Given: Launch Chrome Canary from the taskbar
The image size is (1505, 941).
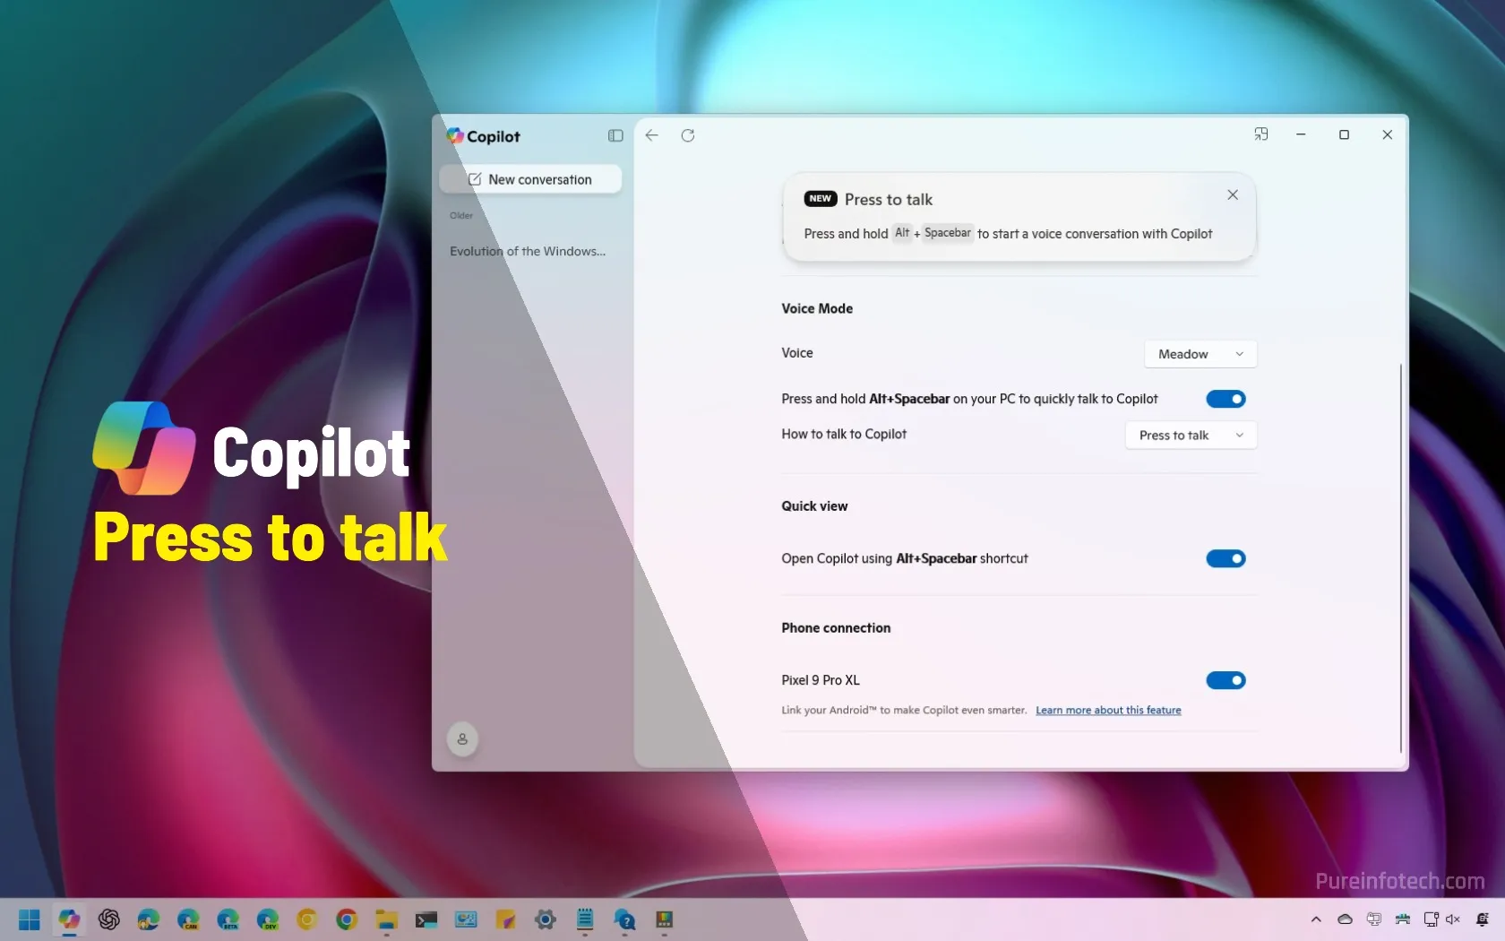Looking at the screenshot, I should click(x=307, y=919).
